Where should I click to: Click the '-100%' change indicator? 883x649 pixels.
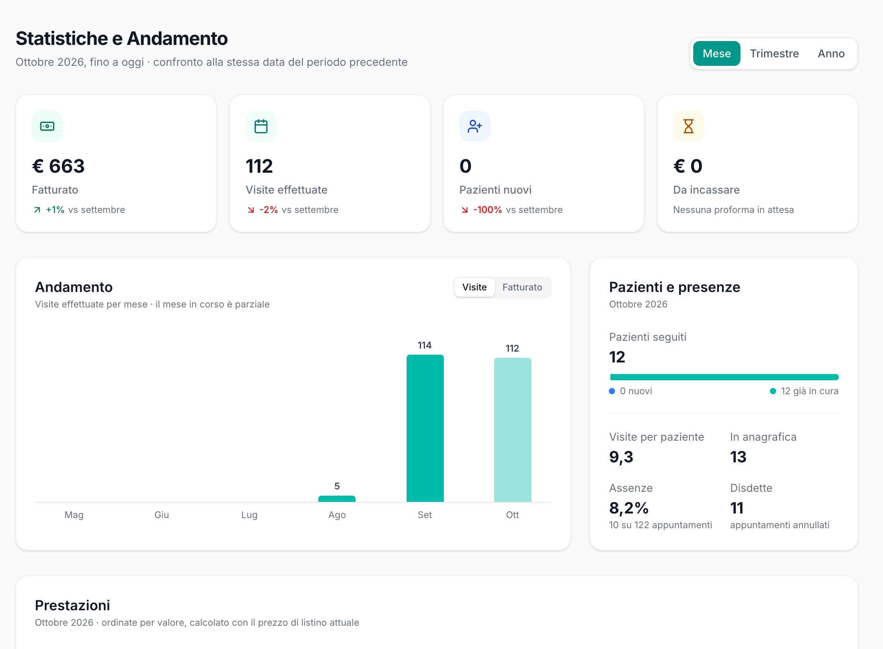click(x=488, y=210)
